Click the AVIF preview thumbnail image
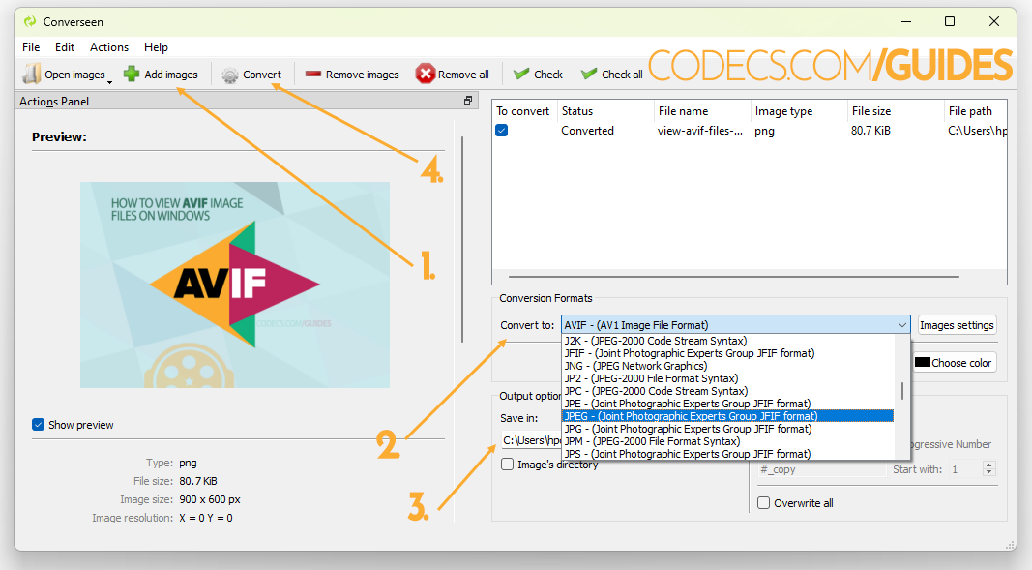The height and width of the screenshot is (570, 1032). click(x=235, y=285)
